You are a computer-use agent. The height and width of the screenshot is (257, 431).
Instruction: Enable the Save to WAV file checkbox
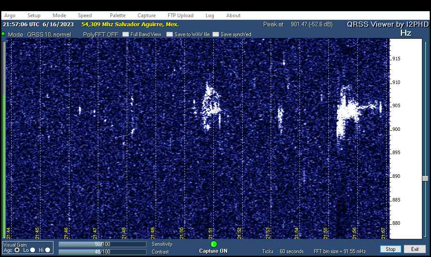pyautogui.click(x=169, y=34)
